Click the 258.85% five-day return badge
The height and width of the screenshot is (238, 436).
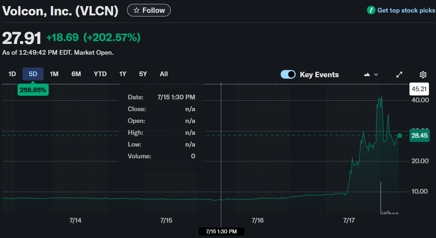(33, 90)
